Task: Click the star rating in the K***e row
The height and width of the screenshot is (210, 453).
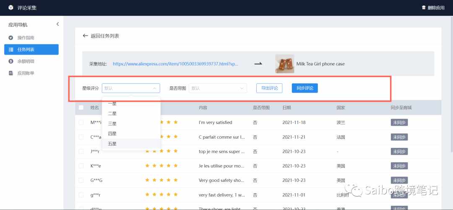Action: point(161,166)
